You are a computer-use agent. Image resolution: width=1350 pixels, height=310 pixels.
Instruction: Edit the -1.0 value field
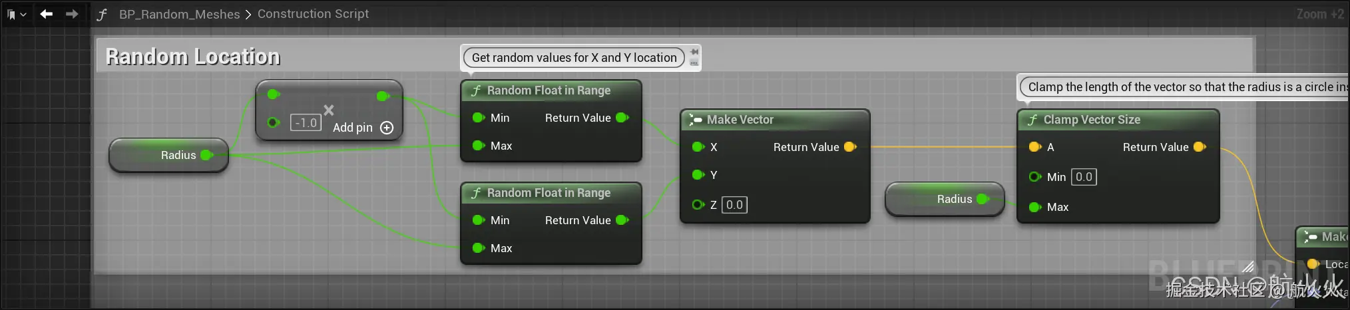pyautogui.click(x=306, y=123)
